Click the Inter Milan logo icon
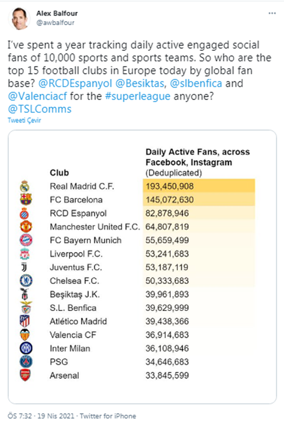The height and width of the screenshot is (422, 284). tap(26, 348)
